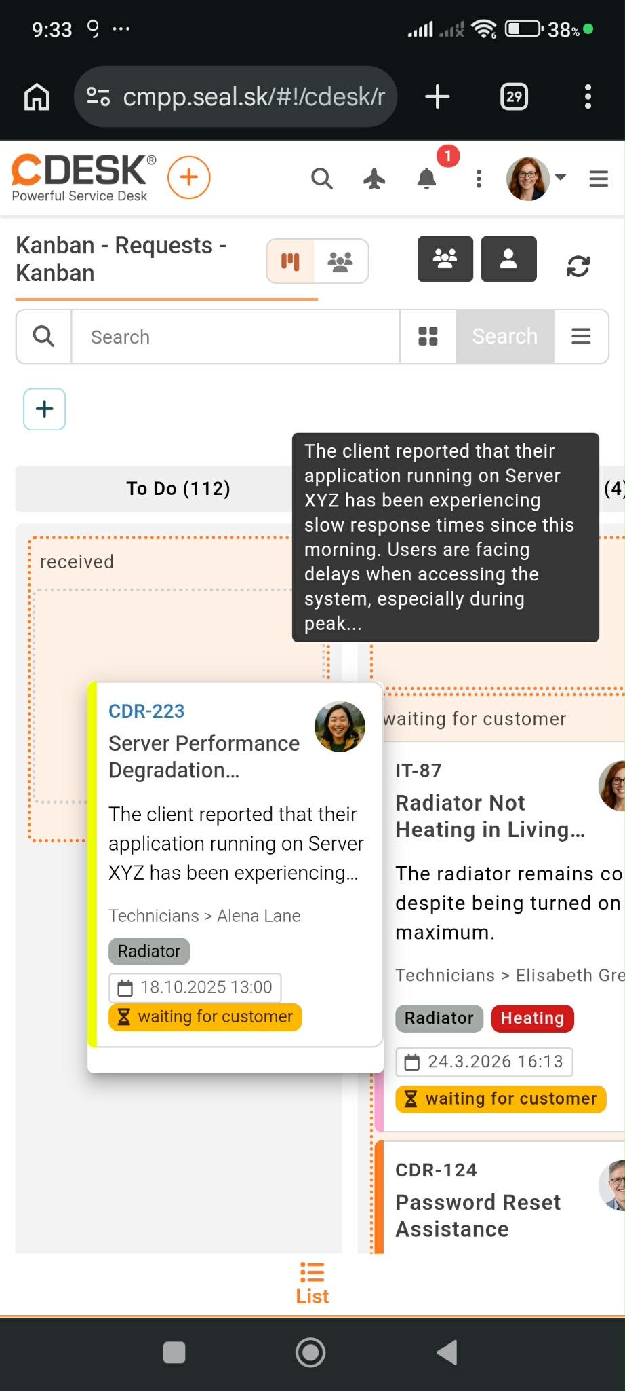Toggle the dark group assignees filter
The image size is (625, 1391).
[445, 259]
